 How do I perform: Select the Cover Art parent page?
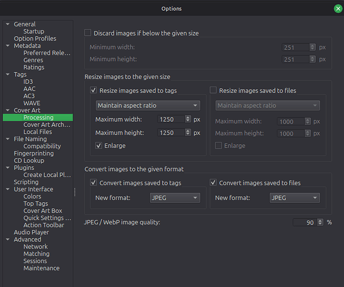pos(27,110)
